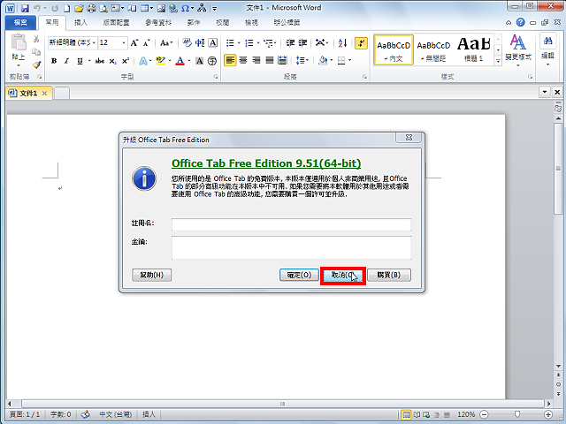Open numbering list dropdown arrow
This screenshot has height=424, width=566.
coord(258,43)
